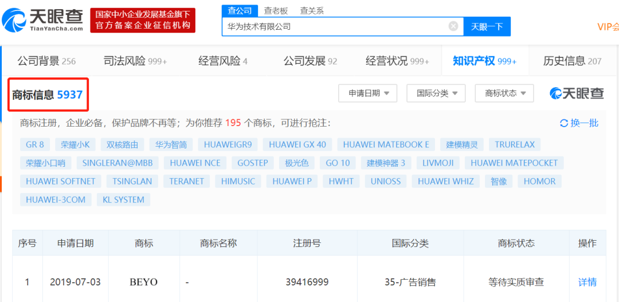Viewport: 619px width, 302px height.
Task: Open the 经营风险 4 tab
Action: coord(223,61)
